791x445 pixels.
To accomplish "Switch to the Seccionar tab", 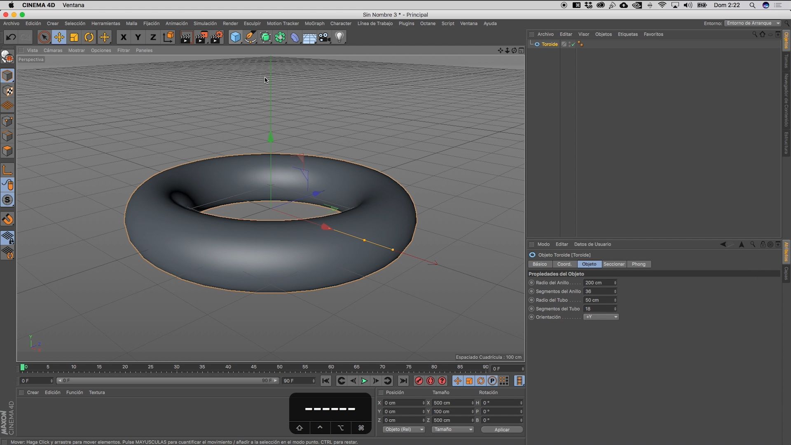I will [x=614, y=264].
